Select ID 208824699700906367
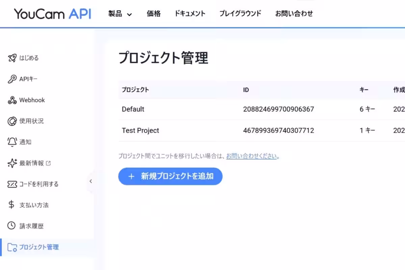This screenshot has height=270, width=405. point(278,109)
